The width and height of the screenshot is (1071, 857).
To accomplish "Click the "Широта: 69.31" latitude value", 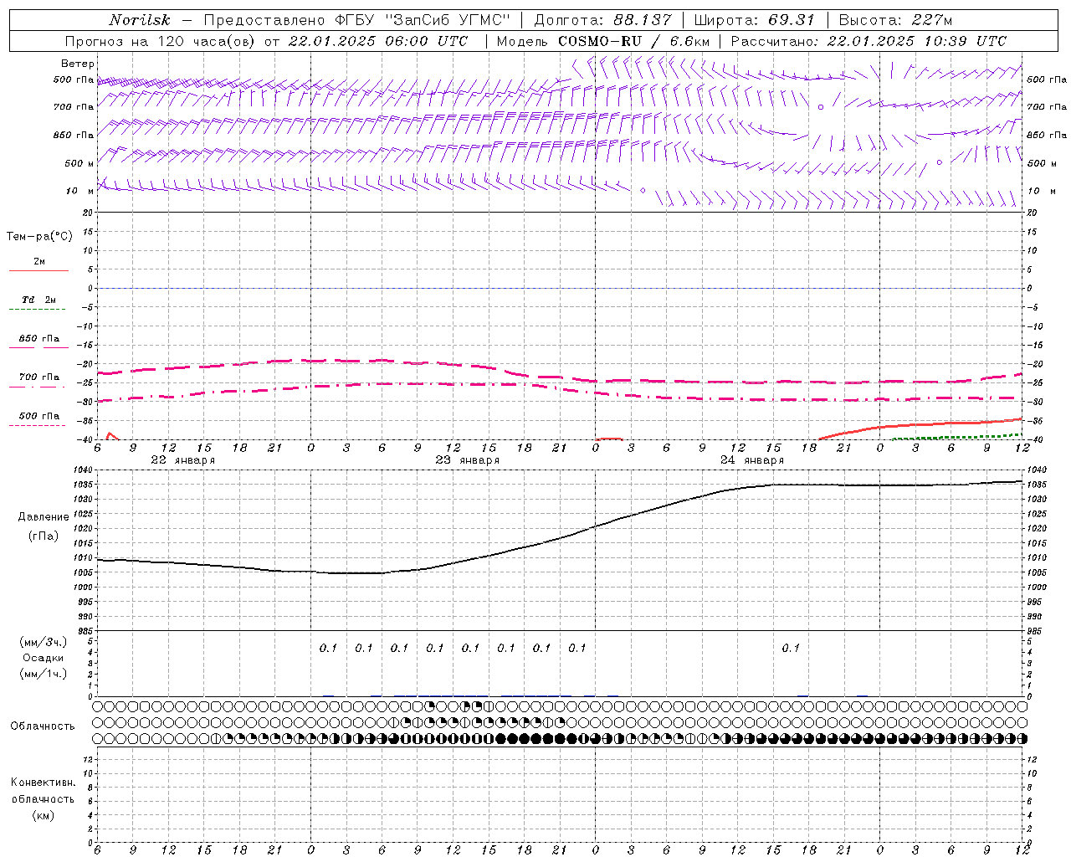I will 754,20.
